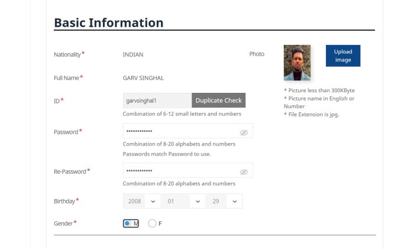414x249 pixels.
Task: Choose the F gender radio button
Action: [x=152, y=224]
